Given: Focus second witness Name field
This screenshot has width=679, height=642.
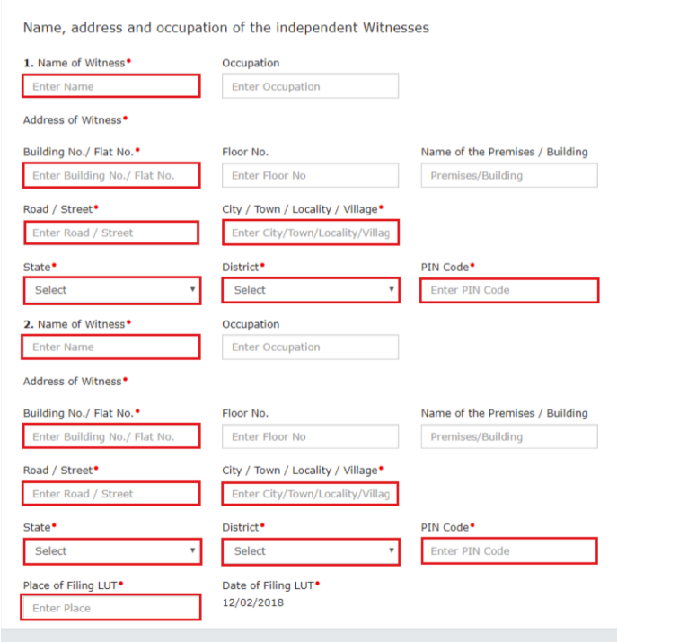Looking at the screenshot, I should [x=111, y=347].
